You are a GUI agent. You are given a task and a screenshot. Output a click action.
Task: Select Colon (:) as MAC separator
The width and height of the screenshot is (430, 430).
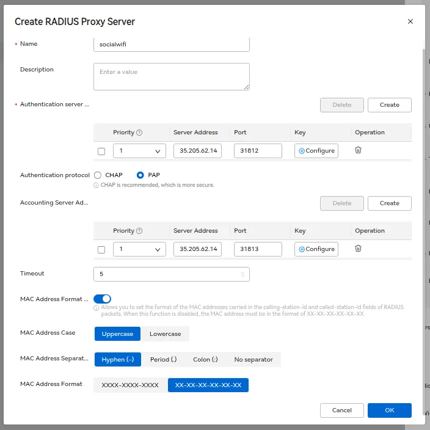[x=205, y=360]
